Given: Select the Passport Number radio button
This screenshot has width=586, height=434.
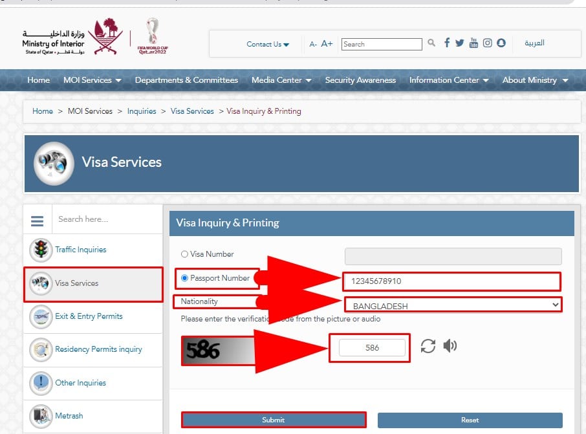Looking at the screenshot, I should (x=185, y=278).
